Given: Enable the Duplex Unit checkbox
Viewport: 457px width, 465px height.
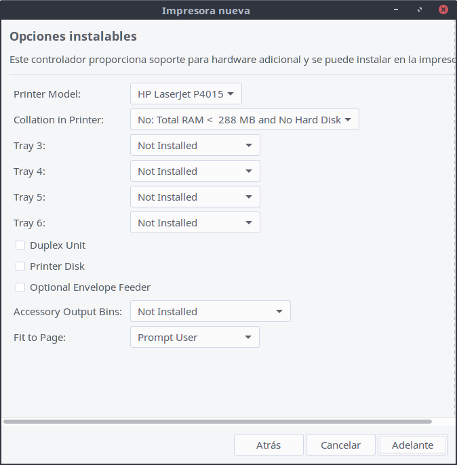Looking at the screenshot, I should tap(20, 245).
